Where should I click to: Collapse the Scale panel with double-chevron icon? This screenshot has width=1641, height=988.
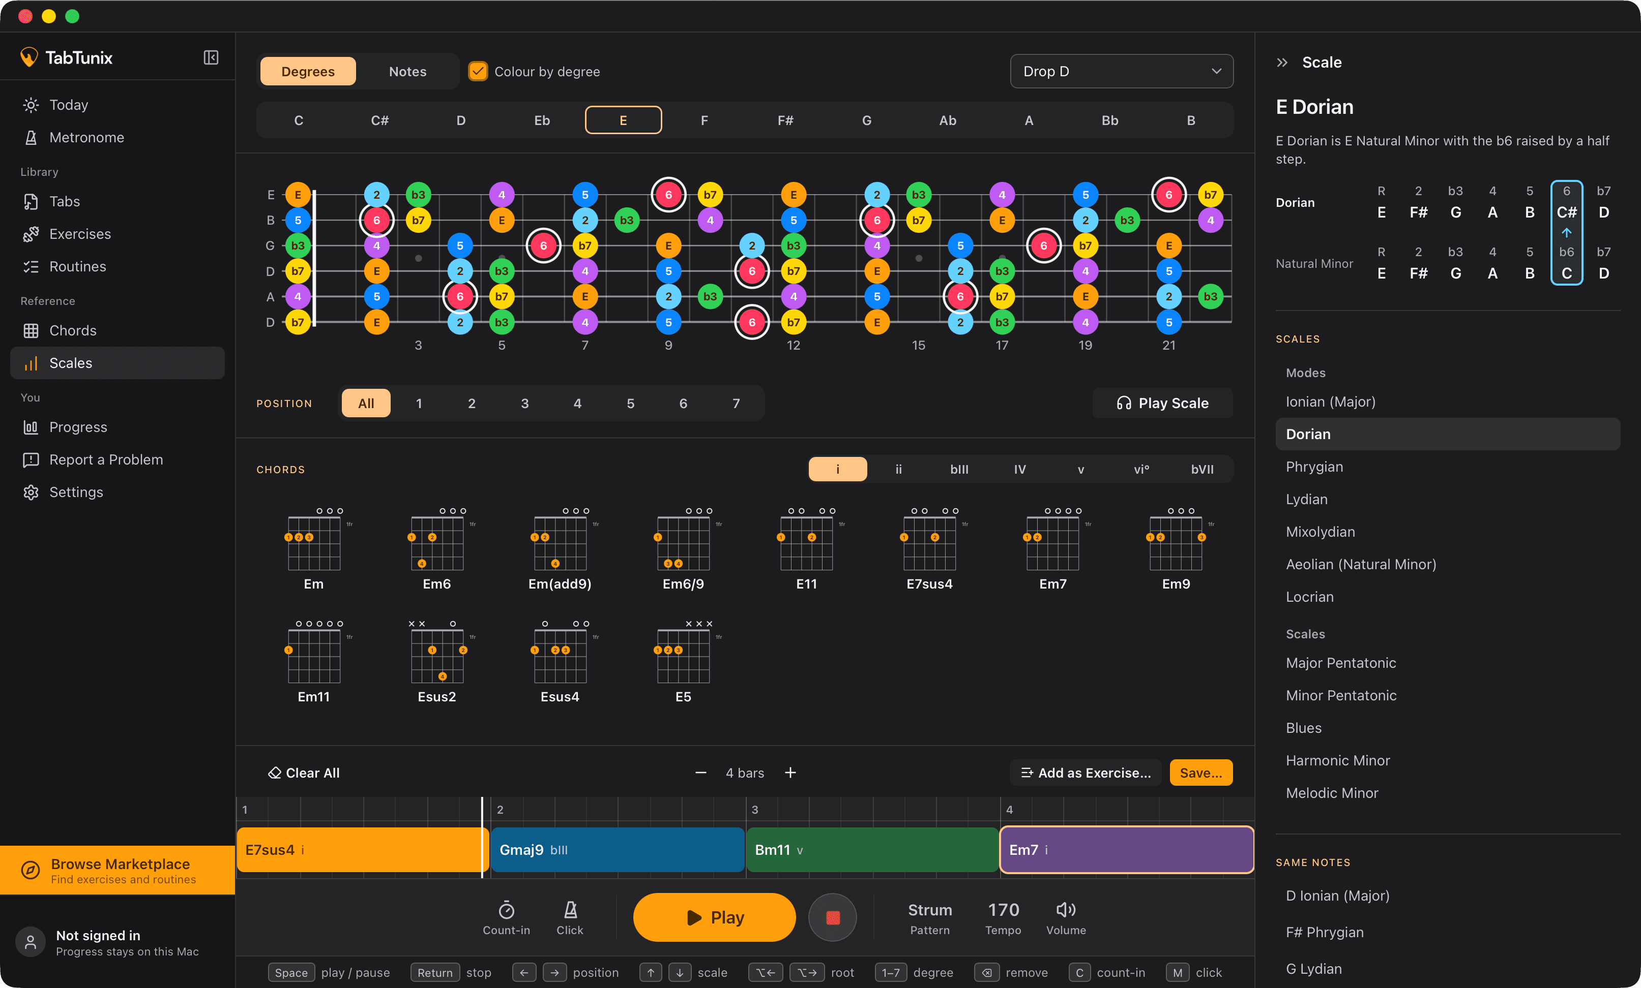click(1282, 62)
